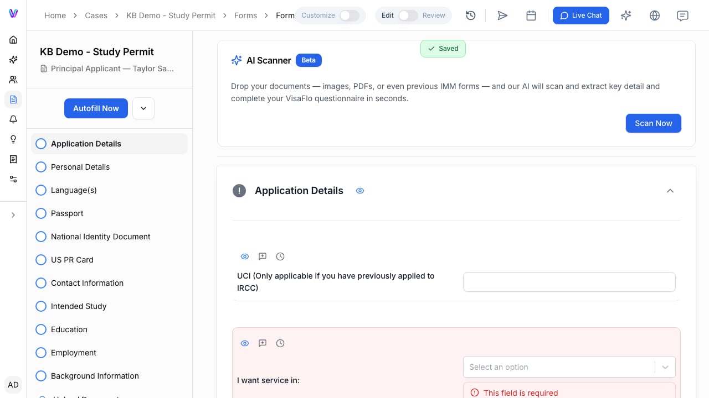The height and width of the screenshot is (398, 709).
Task: Click the Beta badge next to AI Scanner
Action: pos(309,60)
